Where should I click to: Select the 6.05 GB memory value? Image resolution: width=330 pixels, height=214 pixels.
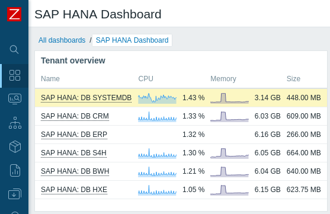(267, 153)
